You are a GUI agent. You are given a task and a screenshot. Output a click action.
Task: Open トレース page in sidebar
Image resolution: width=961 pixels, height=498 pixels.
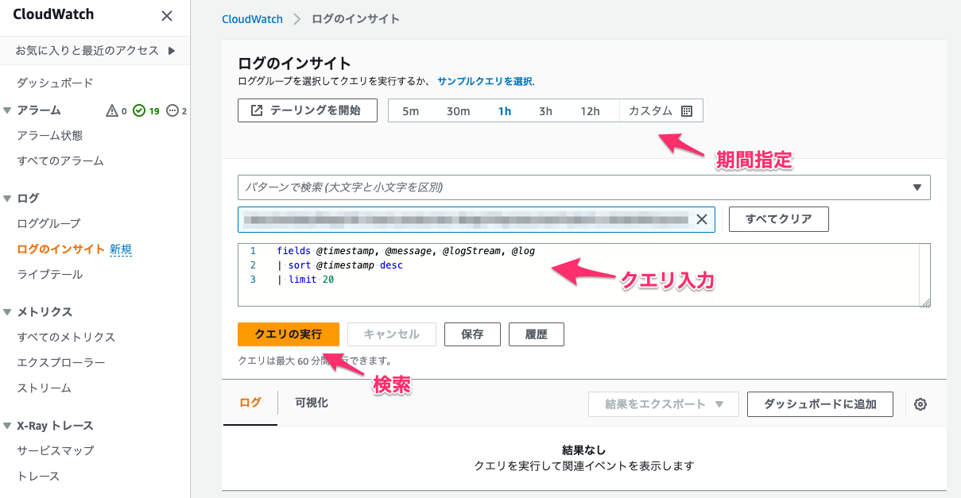(38, 477)
